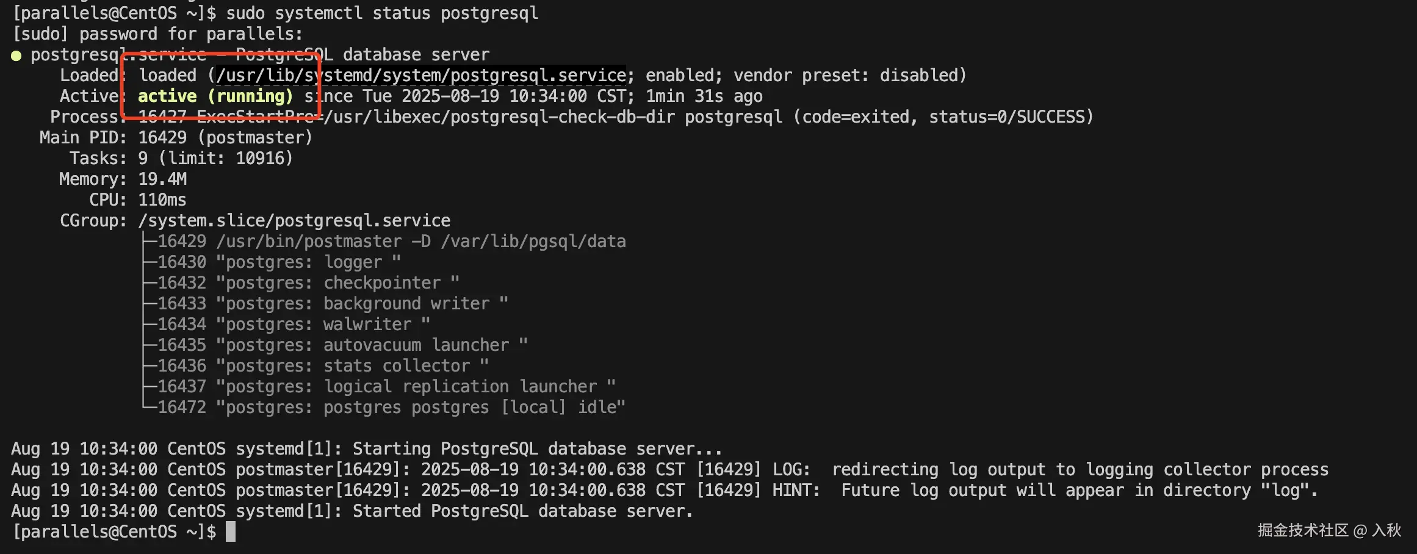Click the CPU 110ms value

point(162,200)
